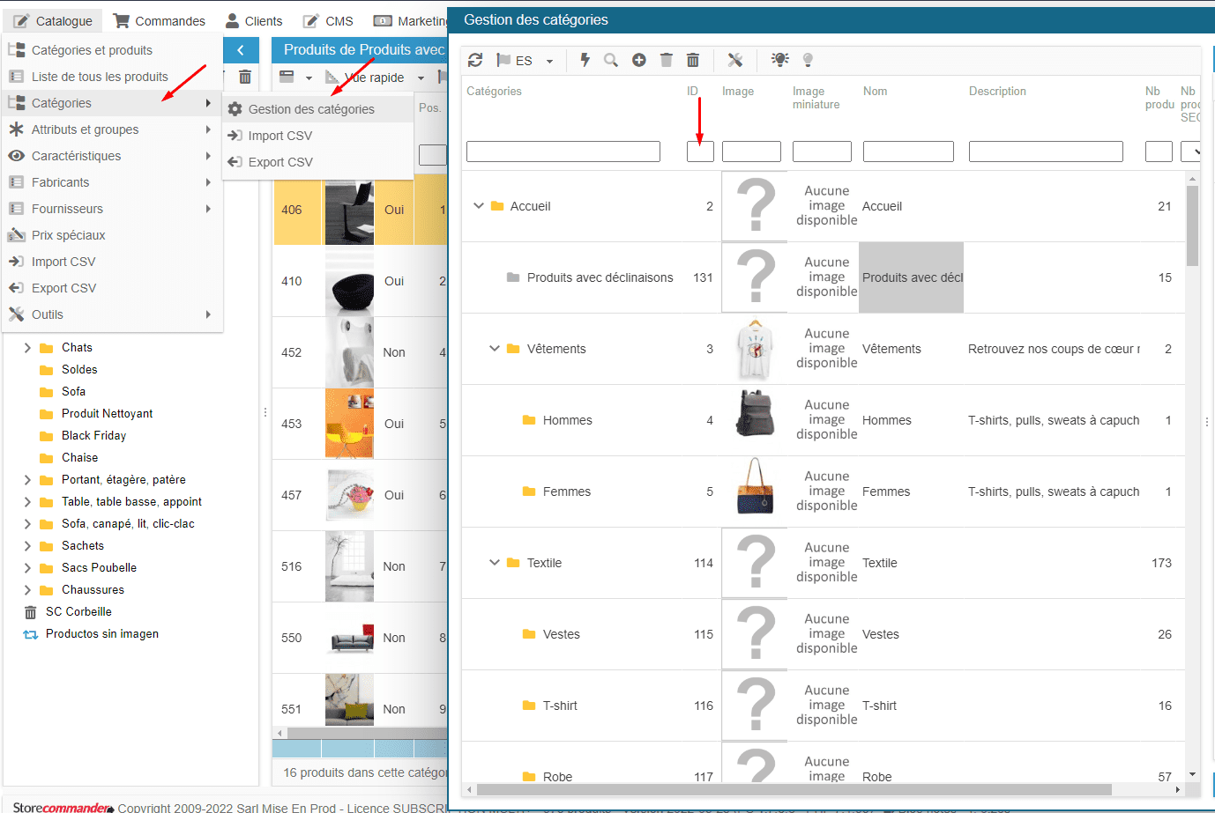
Task: Click the lightning bolt icon in the categories toolbar
Action: [585, 60]
